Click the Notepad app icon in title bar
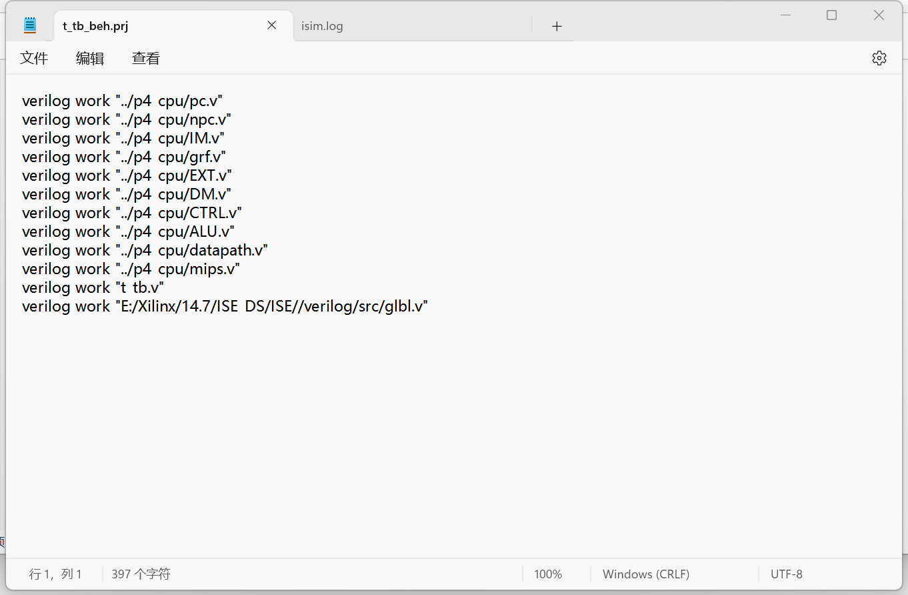Image resolution: width=908 pixels, height=595 pixels. click(30, 25)
